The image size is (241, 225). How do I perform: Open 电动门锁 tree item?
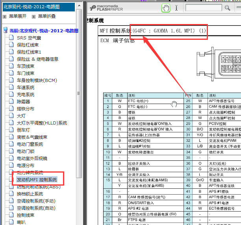tap(26, 151)
